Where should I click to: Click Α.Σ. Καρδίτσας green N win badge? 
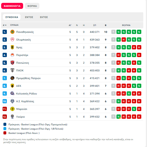click(x=118, y=101)
